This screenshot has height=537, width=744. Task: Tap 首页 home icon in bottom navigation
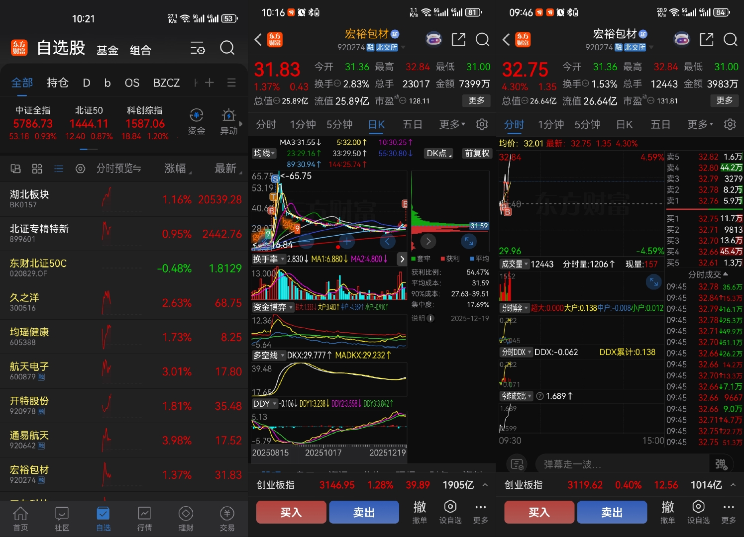point(20,519)
